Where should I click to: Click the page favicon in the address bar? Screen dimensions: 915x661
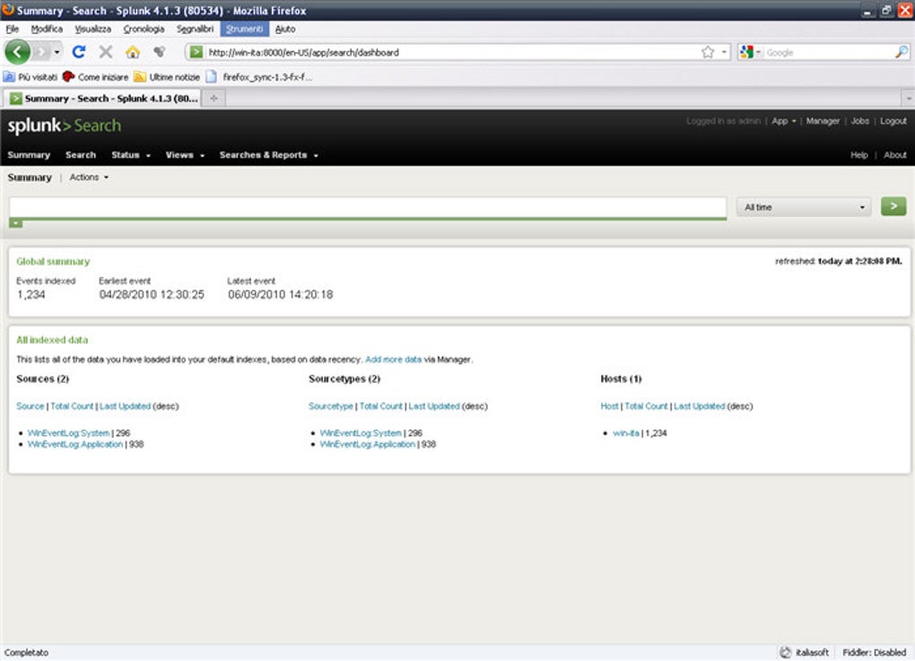(196, 52)
